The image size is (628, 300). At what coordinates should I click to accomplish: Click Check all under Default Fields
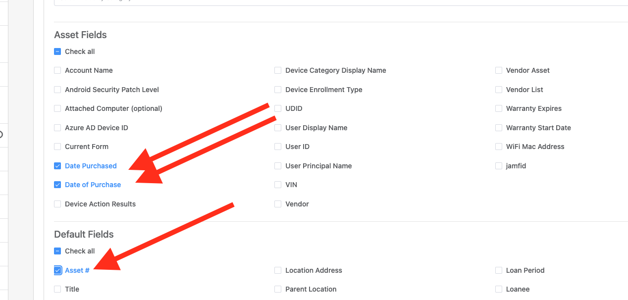coord(57,251)
